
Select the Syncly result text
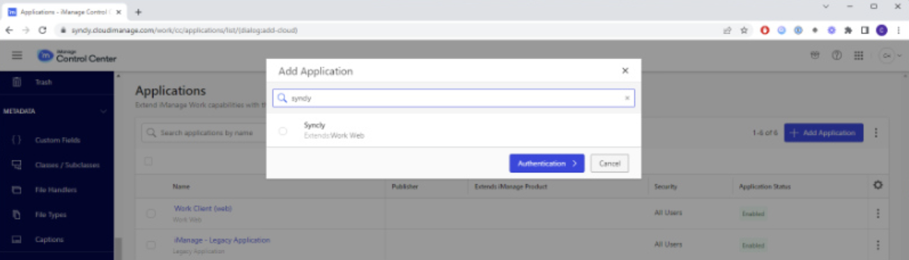tap(314, 125)
